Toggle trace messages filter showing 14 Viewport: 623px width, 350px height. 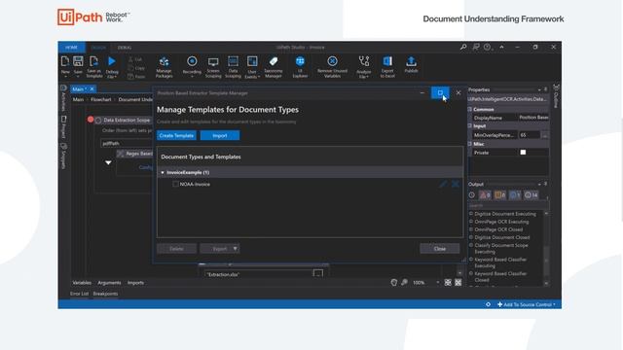point(531,194)
